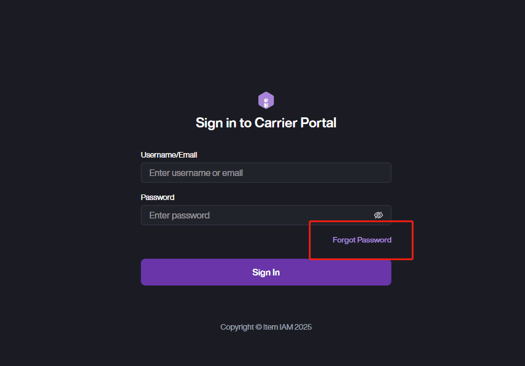Image resolution: width=525 pixels, height=366 pixels.
Task: Click the logo above the sign-in title
Action: coord(266,101)
